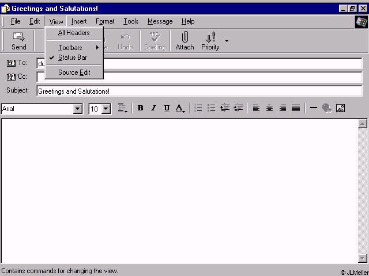Click the Windows logo throbber icon
This screenshot has height=276, width=369.
(x=362, y=22)
